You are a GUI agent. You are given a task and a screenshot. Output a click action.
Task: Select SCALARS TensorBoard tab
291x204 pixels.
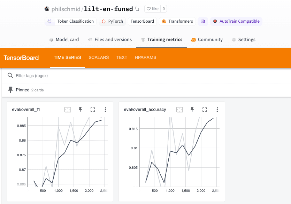coord(99,58)
